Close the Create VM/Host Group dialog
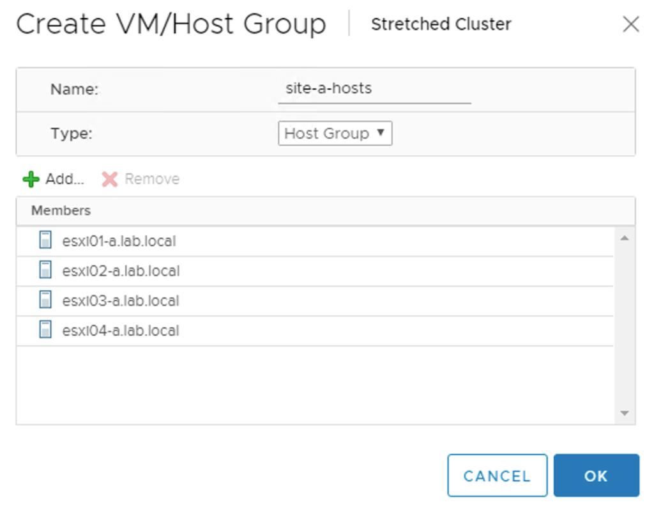Screen dimensions: 654x509 [631, 24]
